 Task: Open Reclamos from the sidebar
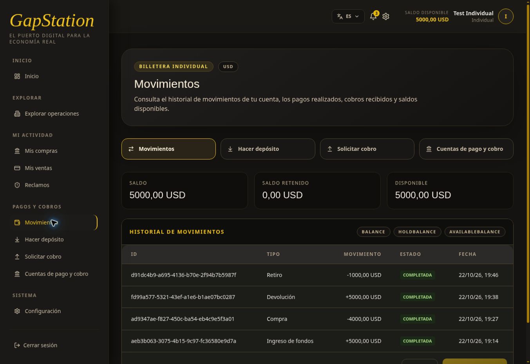[54, 185]
